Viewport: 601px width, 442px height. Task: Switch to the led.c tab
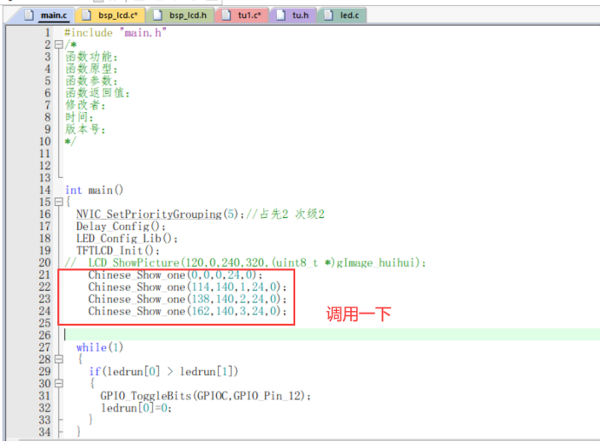(x=342, y=16)
